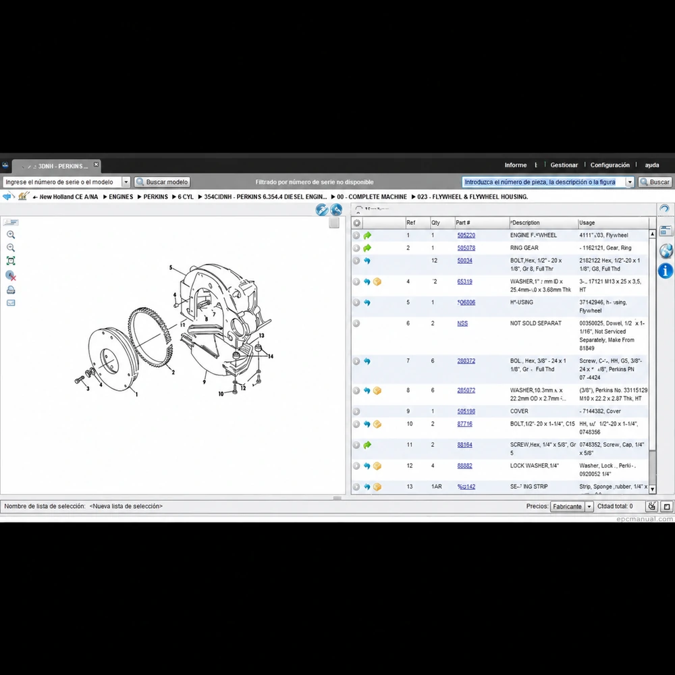Select the round button for part 50034
The height and width of the screenshot is (675, 675).
point(356,261)
